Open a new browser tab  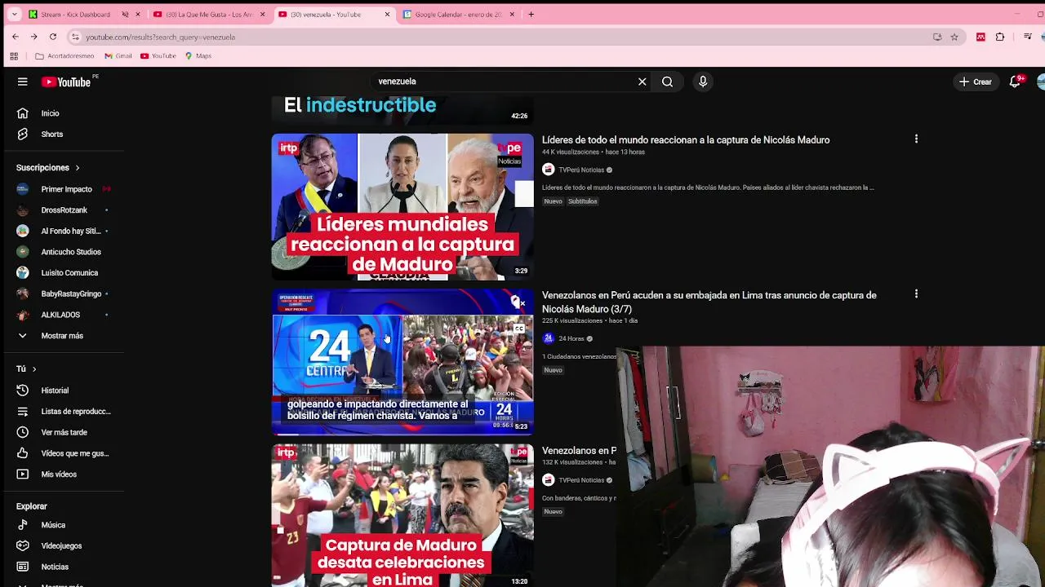(531, 14)
